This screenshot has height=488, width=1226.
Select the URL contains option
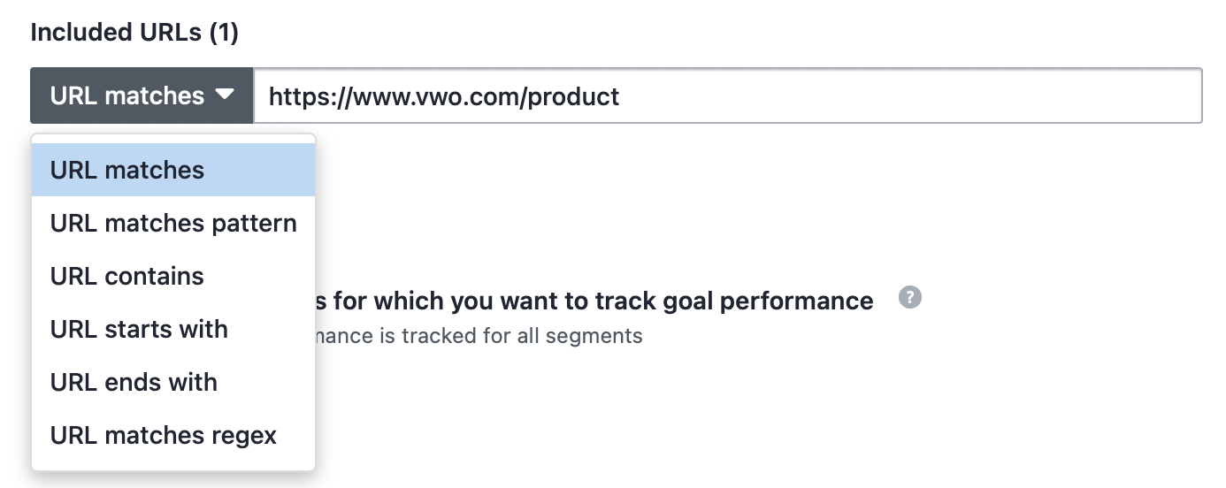point(173,276)
